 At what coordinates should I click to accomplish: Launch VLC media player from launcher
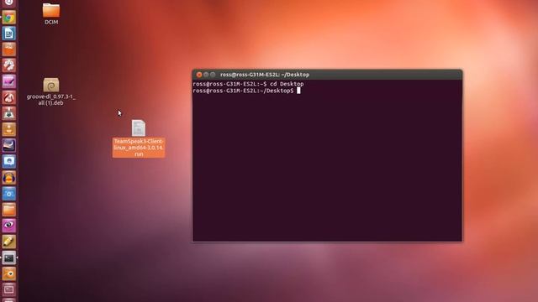[9, 130]
